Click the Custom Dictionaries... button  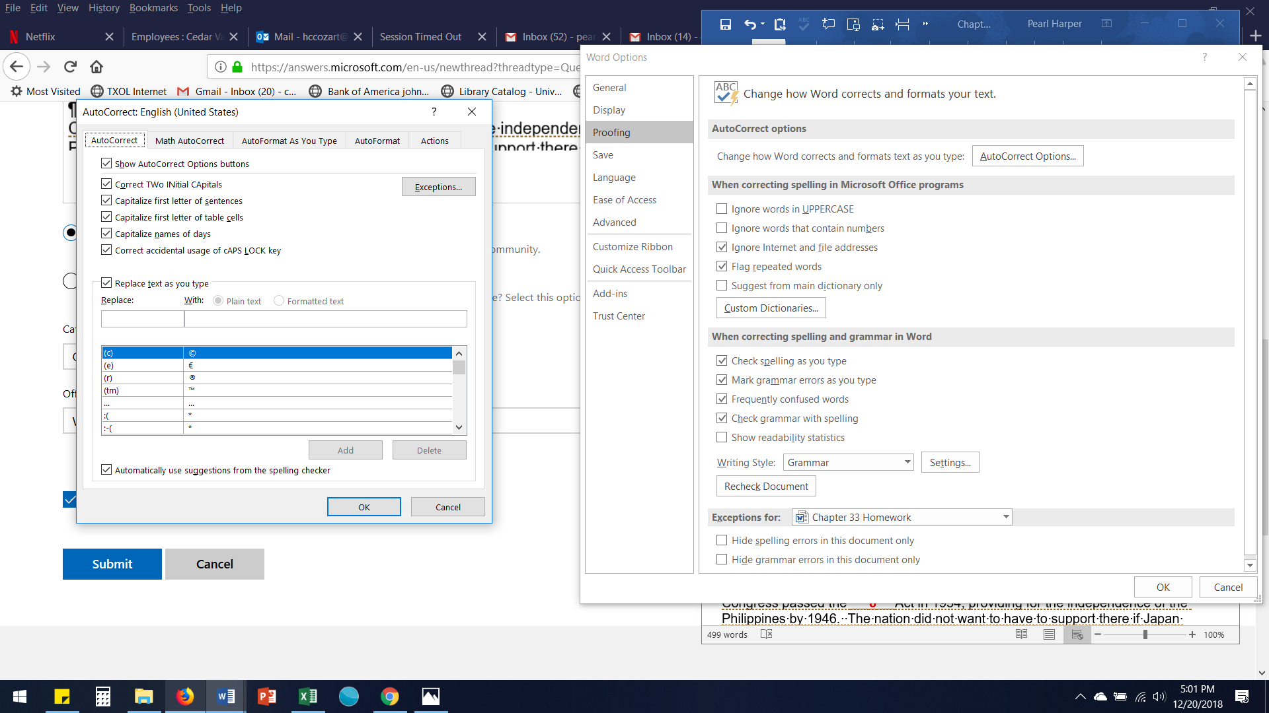[771, 308]
